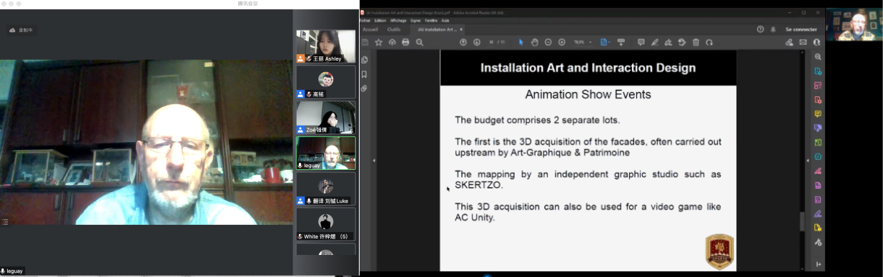Viewport: 883px width, 277px height.
Task: Click the speaker webcam thumbnail at top right
Action: pos(854,25)
